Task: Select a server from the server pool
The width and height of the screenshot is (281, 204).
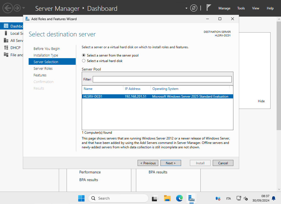Action: (84, 55)
